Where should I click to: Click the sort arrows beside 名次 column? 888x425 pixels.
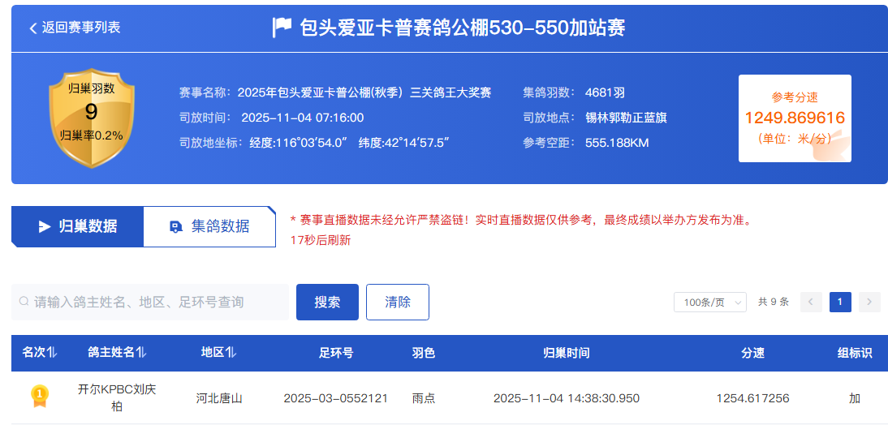point(52,353)
